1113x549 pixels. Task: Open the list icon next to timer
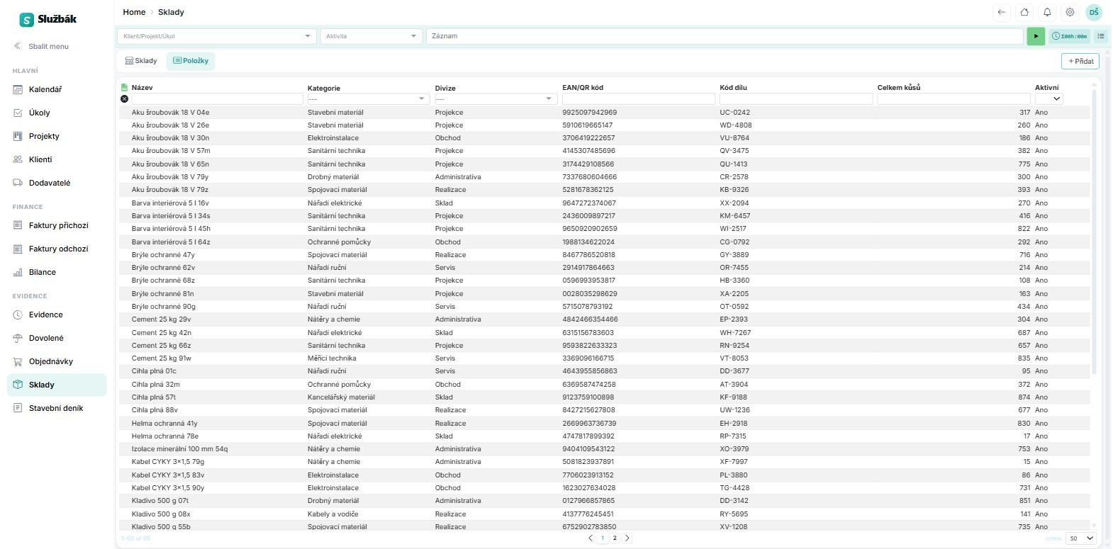1101,36
